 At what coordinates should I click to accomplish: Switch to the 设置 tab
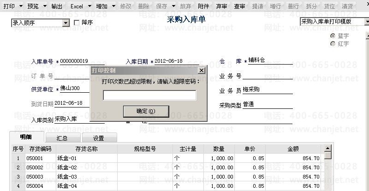click(99, 138)
